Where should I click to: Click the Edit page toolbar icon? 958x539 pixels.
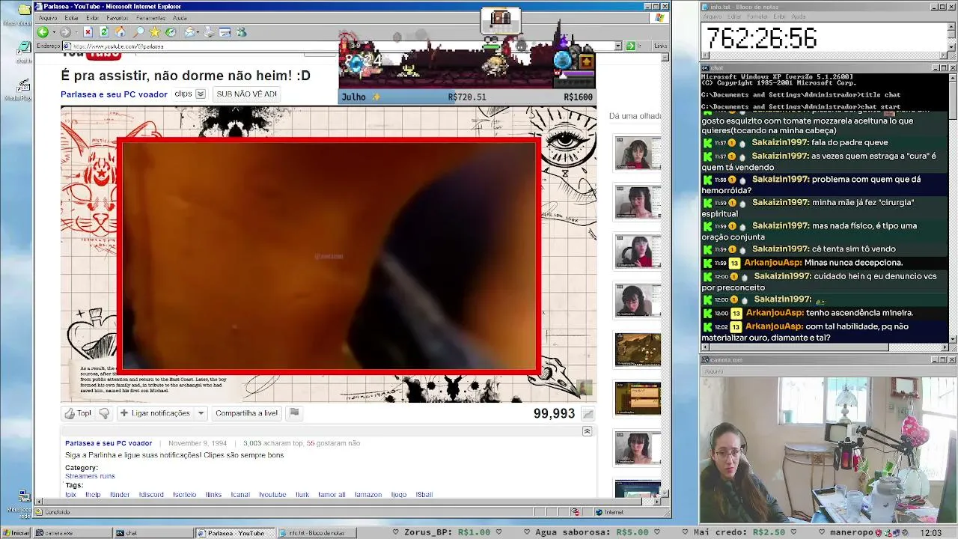click(225, 32)
